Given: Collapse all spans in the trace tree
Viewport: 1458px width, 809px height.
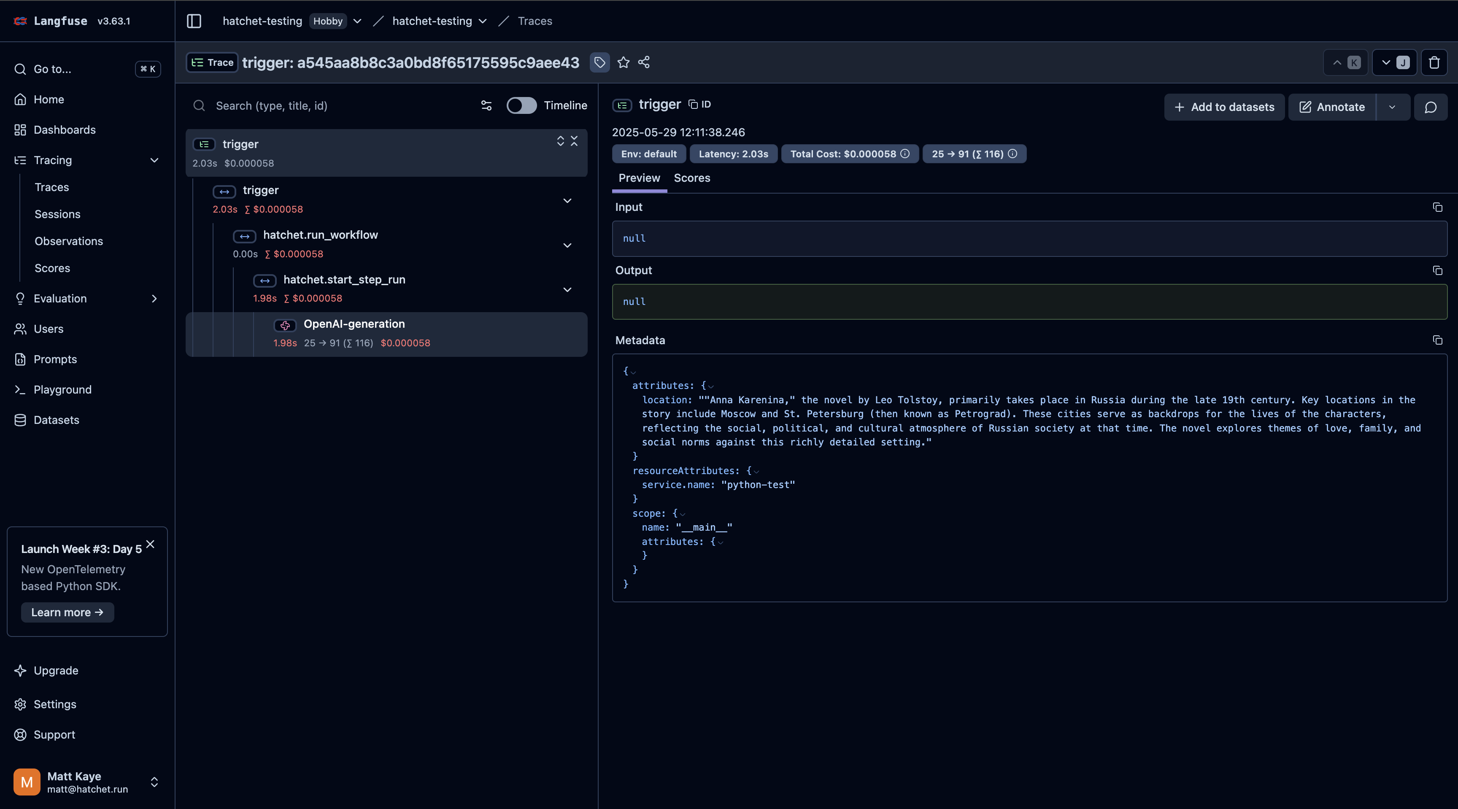Looking at the screenshot, I should [574, 141].
